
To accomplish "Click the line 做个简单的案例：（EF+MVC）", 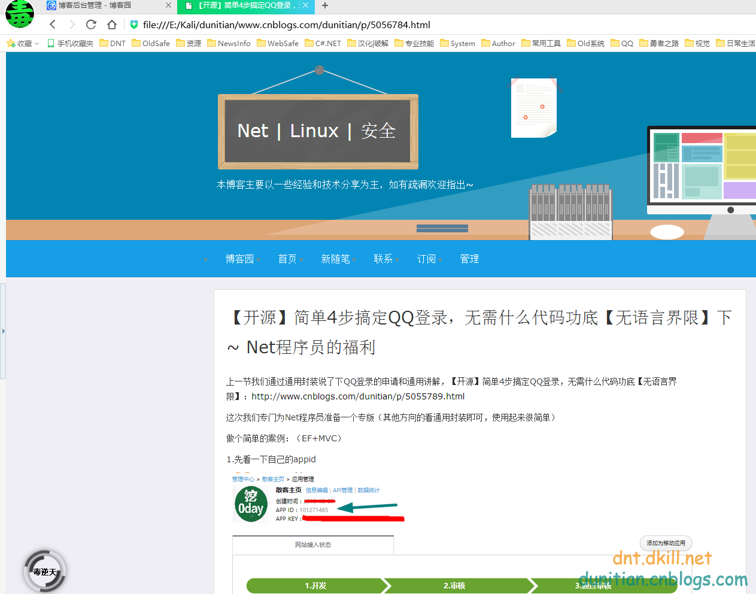I will pos(286,438).
